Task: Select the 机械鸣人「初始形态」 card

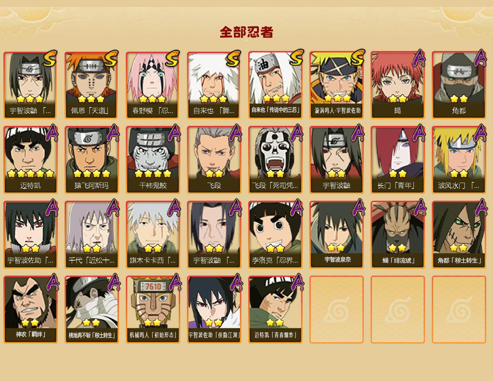Action: [153, 310]
